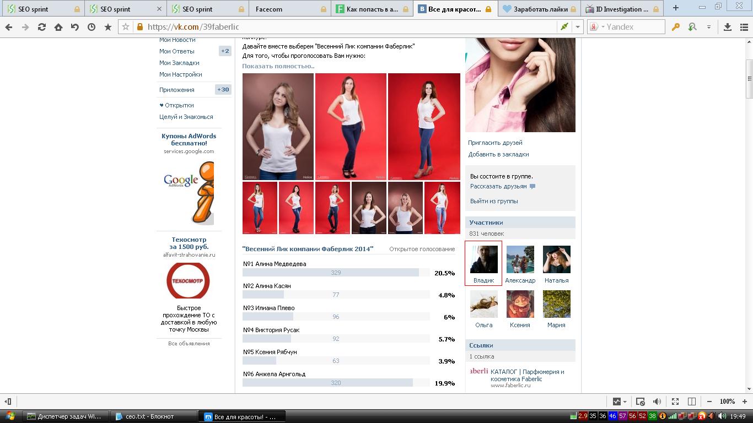Viewport: 753px width, 423px height.
Task: Close the second SEO sprint tab
Action: point(159,9)
